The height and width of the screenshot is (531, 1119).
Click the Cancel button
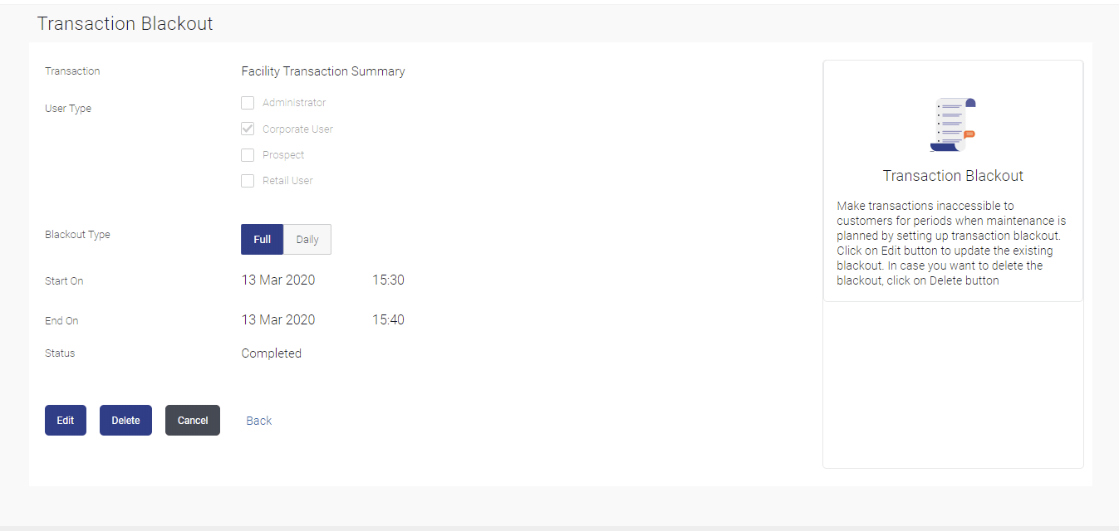[x=192, y=420]
